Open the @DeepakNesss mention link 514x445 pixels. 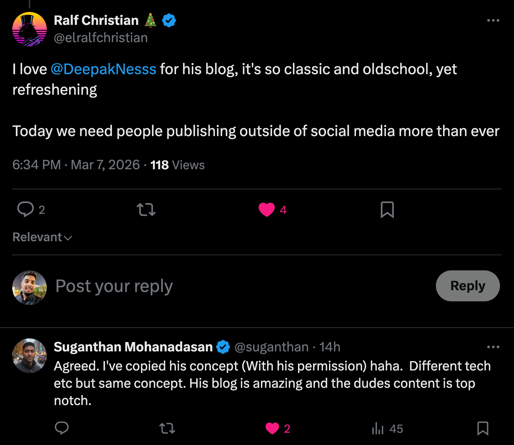click(103, 69)
